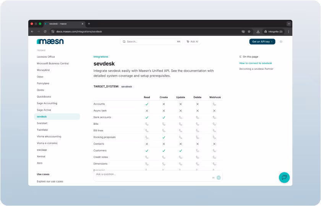Select QuickBooks in the sidebar
This screenshot has width=321, height=206.
tap(44, 97)
